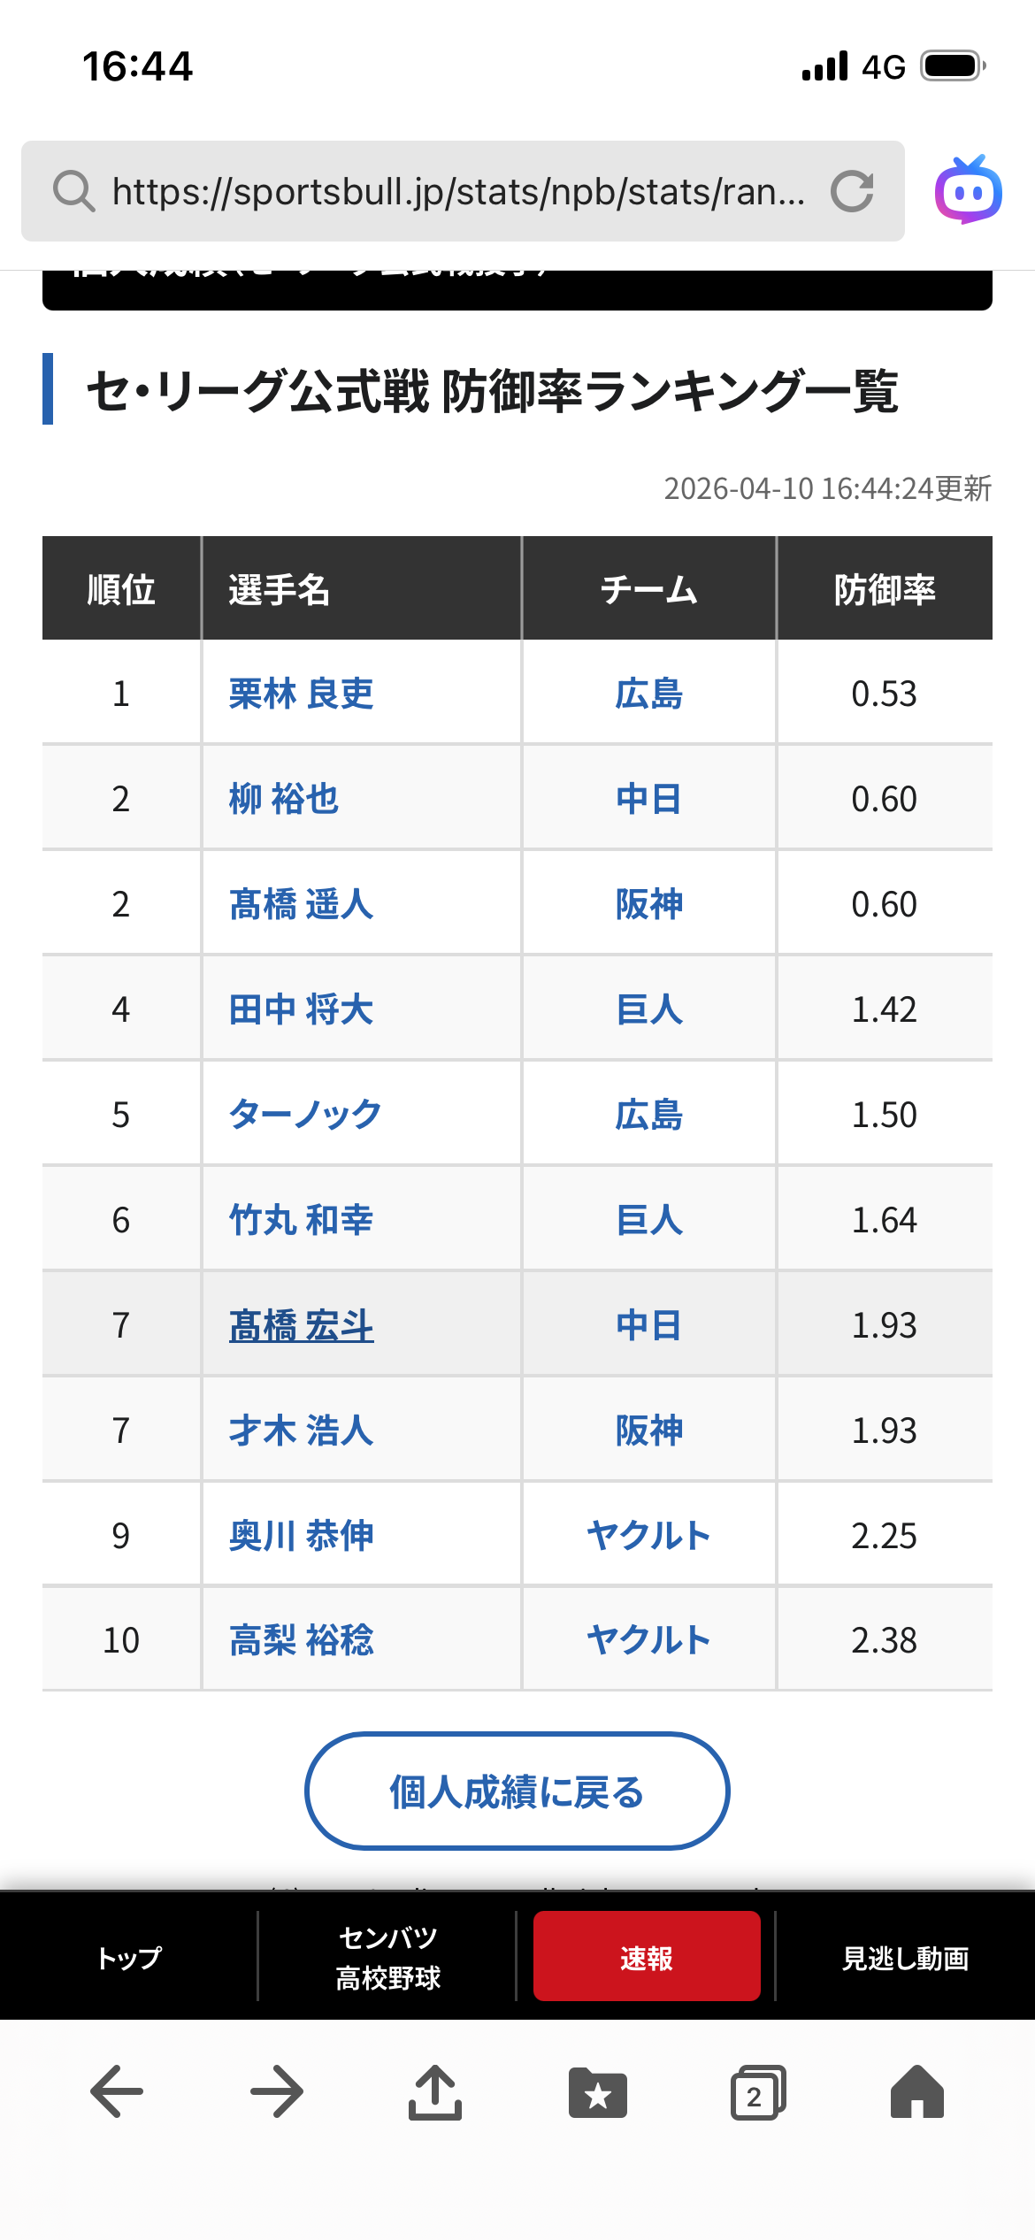Click the sportsbull.jp URL address field
The width and height of the screenshot is (1035, 2240).
click(458, 191)
